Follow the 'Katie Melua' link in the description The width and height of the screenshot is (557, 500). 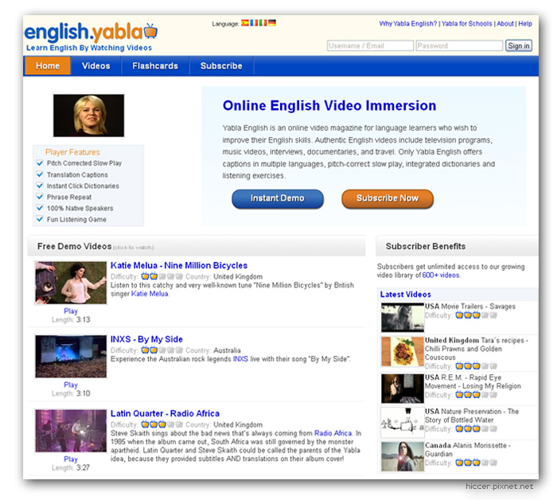tap(150, 294)
